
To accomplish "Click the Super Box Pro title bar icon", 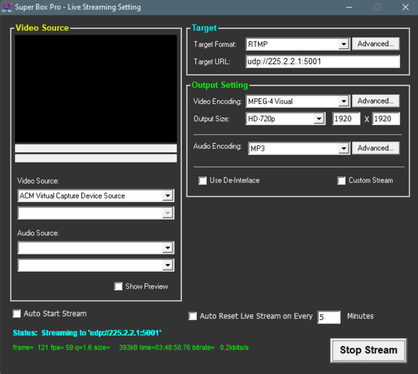I will [7, 7].
